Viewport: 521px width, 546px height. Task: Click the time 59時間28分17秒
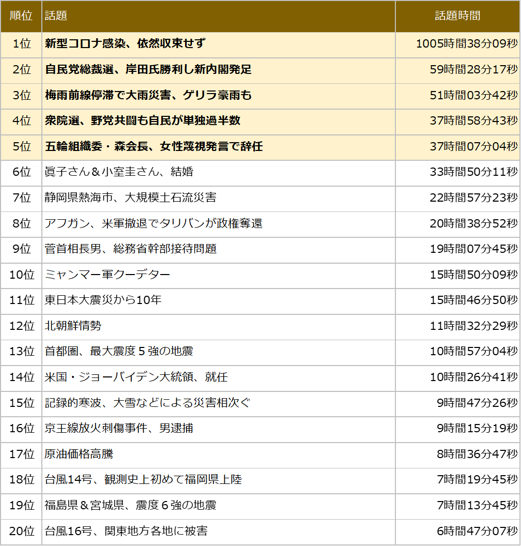click(473, 69)
